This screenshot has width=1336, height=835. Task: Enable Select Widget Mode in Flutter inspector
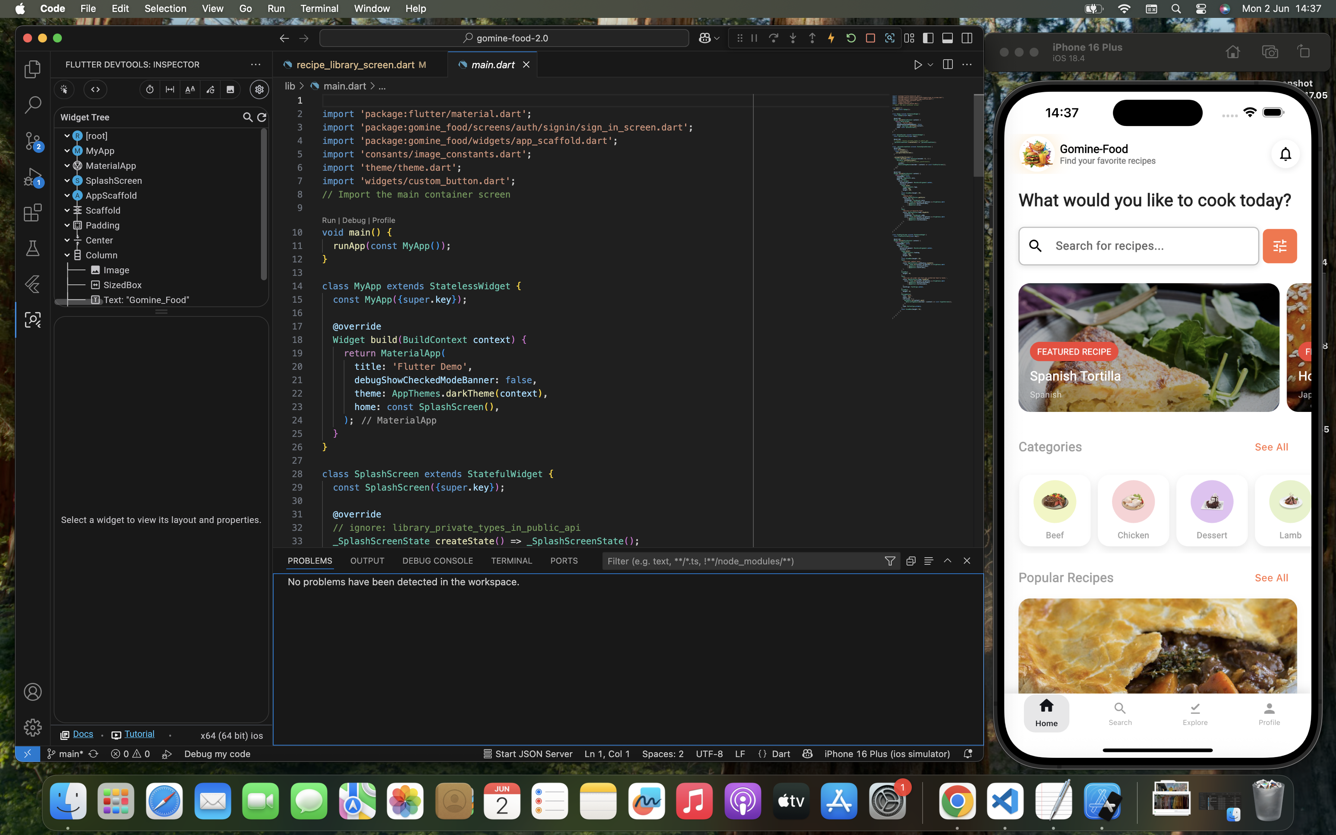pos(64,89)
